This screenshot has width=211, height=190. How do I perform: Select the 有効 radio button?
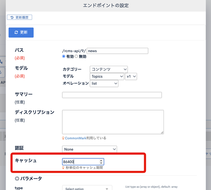coord(64,56)
